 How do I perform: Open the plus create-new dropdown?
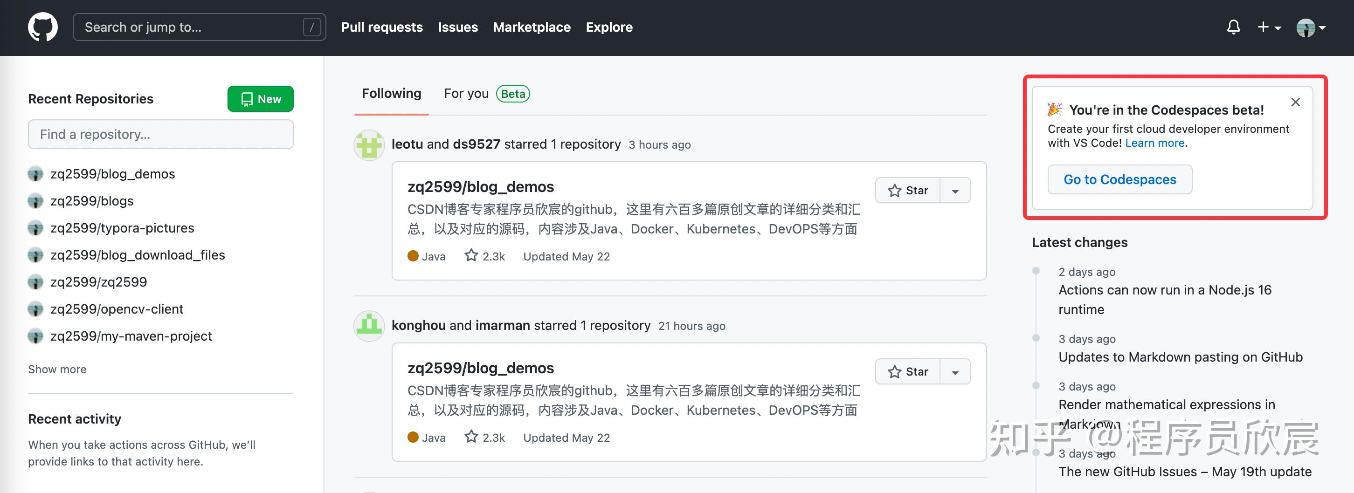(x=1268, y=27)
